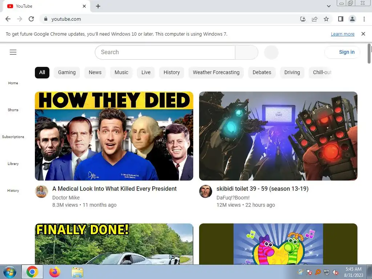Viewport: 372px width, 279px height.
Task: Reload the page with the refresh icon
Action: tap(31, 19)
